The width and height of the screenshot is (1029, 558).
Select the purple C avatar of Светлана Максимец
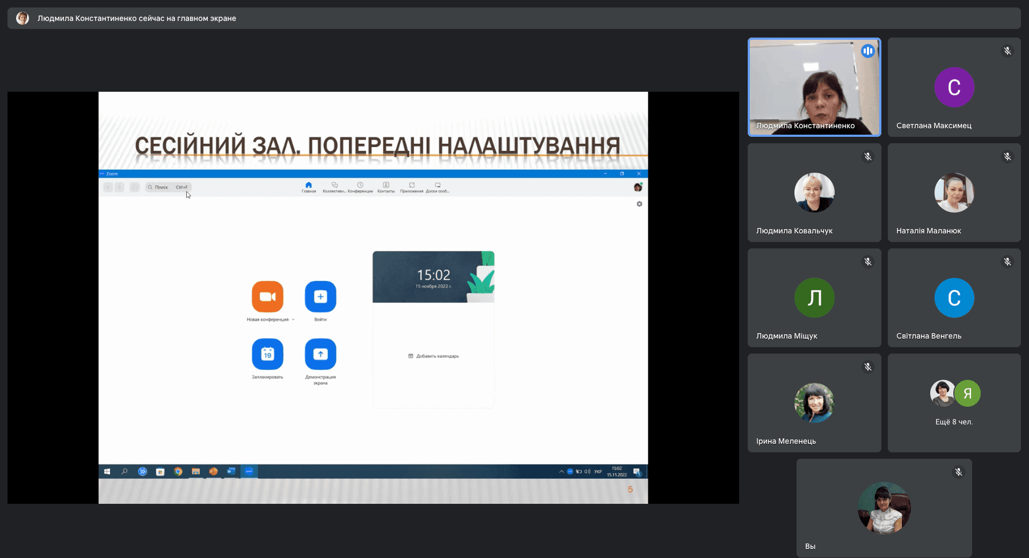point(954,87)
